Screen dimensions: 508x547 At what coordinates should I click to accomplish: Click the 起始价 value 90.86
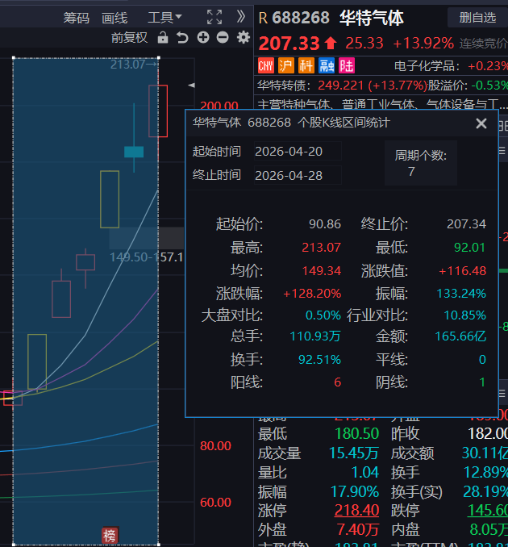325,224
